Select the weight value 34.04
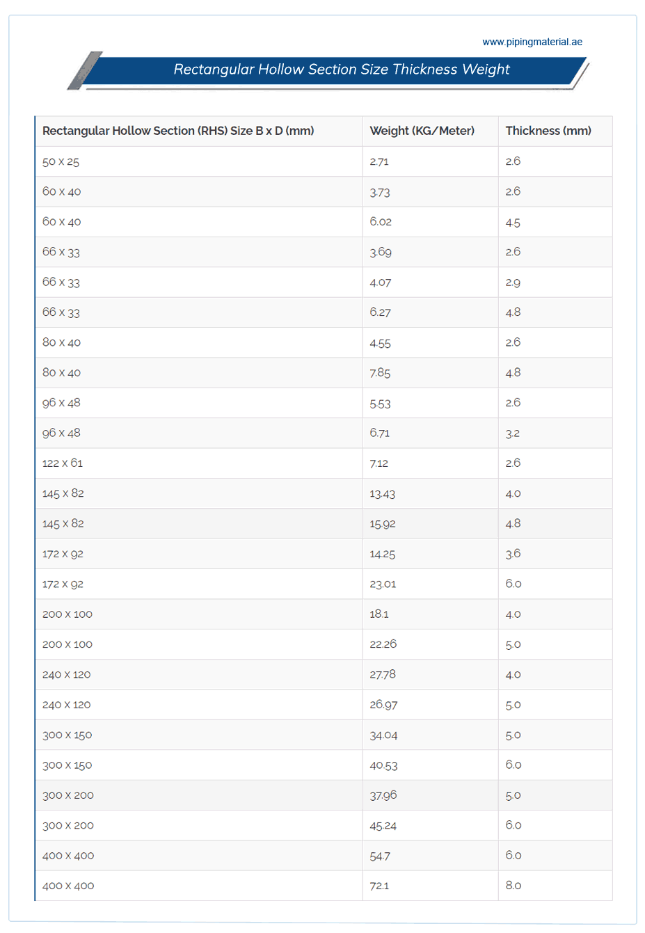The width and height of the screenshot is (645, 933). [x=383, y=735]
